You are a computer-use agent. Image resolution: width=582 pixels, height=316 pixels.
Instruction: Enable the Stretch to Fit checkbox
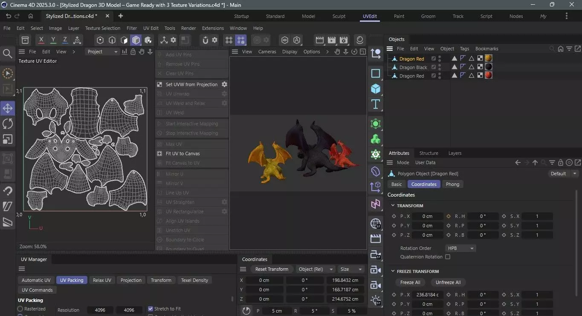[x=151, y=309]
